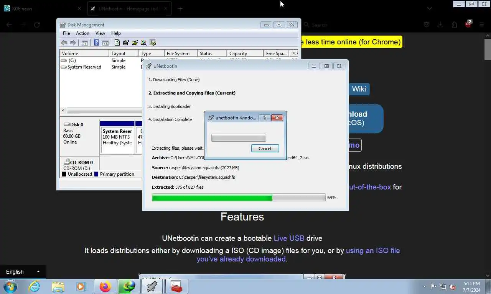
Task: Click Back arrow in Disk Management toolbar
Action: tap(64, 42)
